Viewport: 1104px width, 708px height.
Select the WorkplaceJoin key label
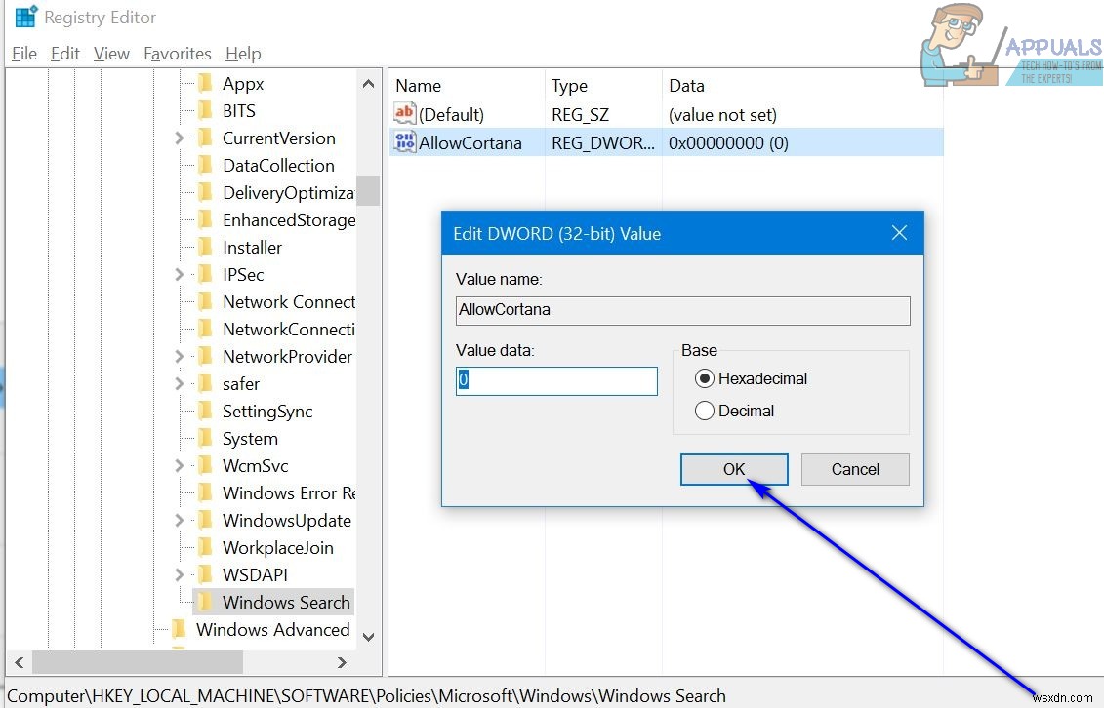tap(278, 548)
